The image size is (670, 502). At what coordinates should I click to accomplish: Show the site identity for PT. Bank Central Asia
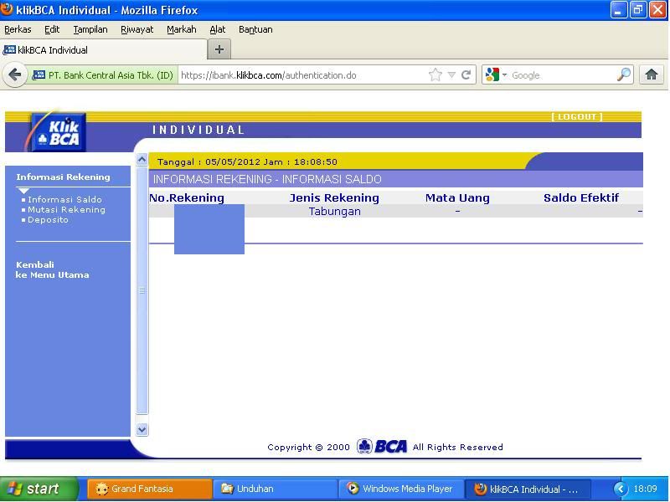102,75
